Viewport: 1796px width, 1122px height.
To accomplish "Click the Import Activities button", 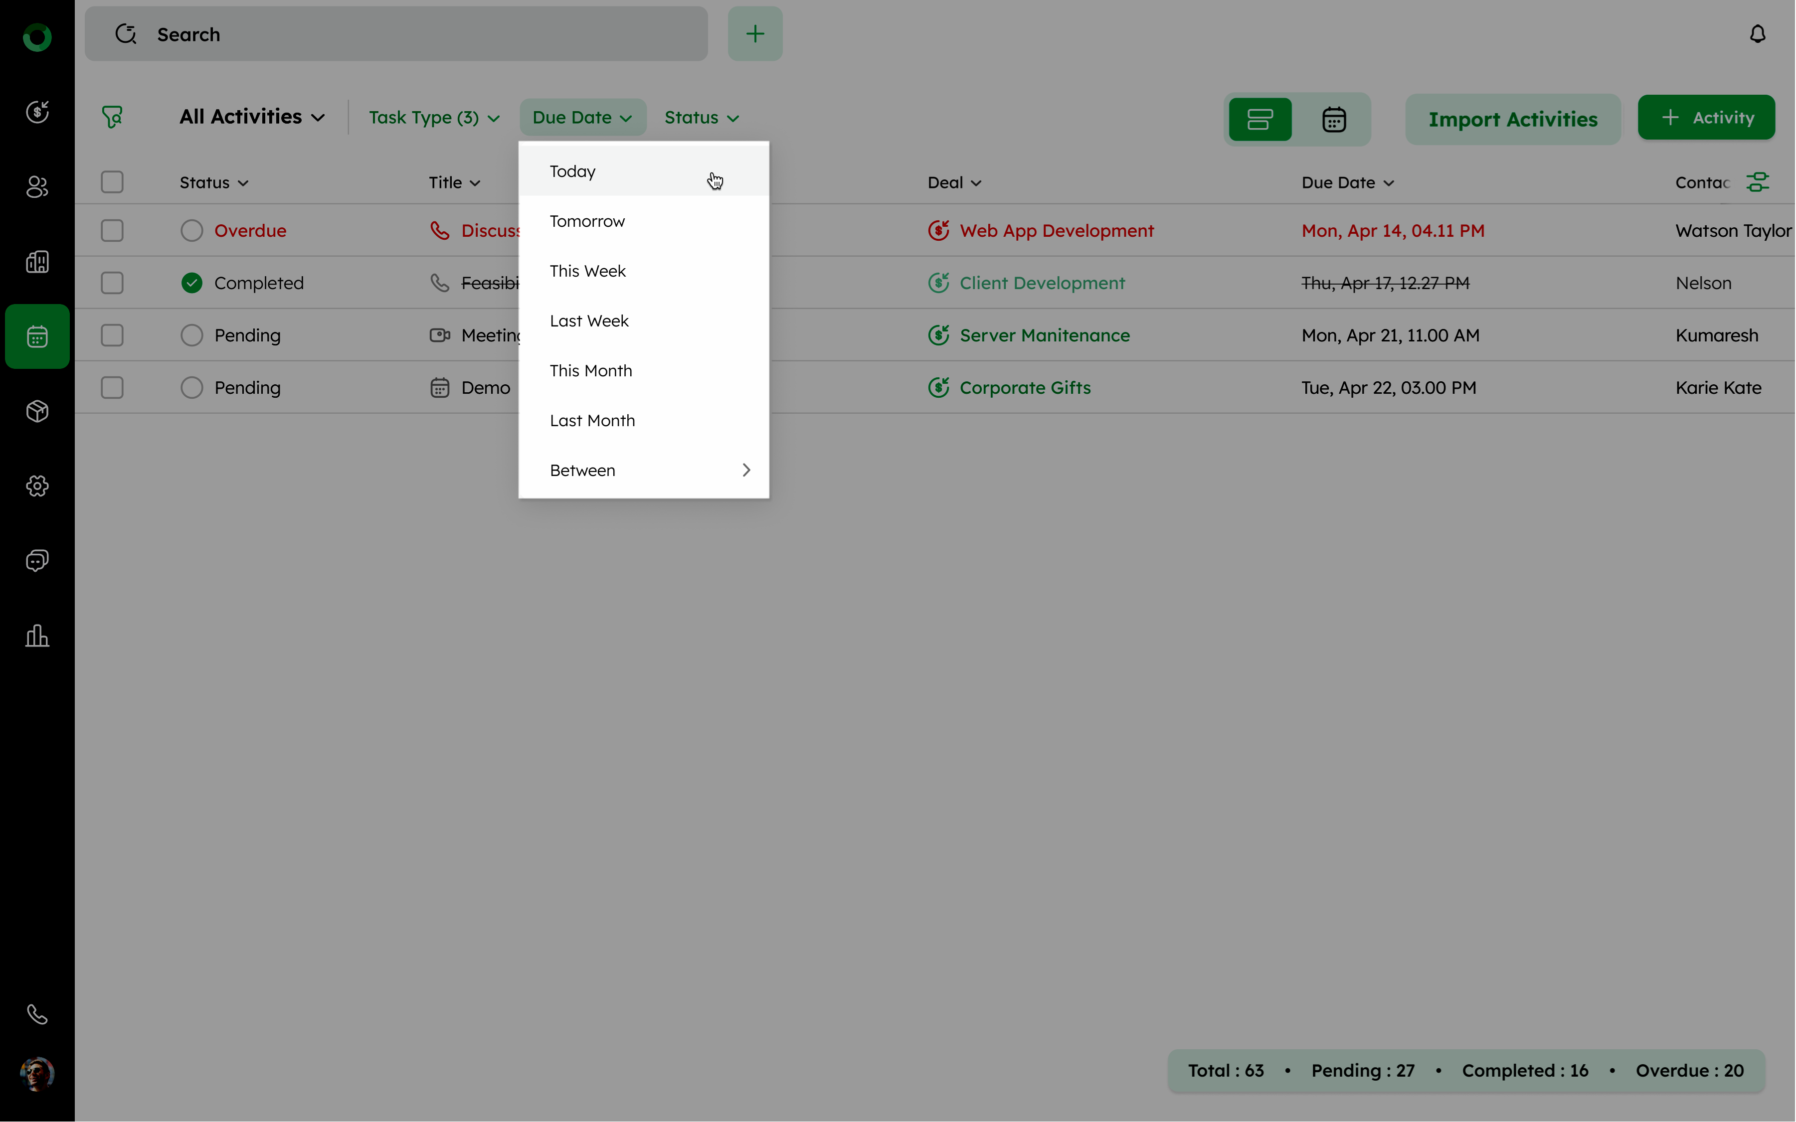I will [1512, 119].
